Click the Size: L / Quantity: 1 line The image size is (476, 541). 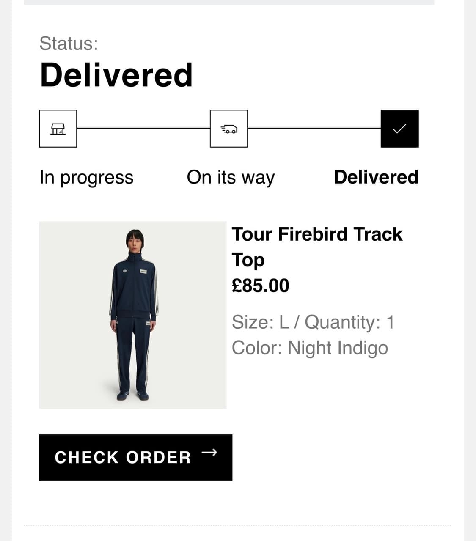coord(313,322)
